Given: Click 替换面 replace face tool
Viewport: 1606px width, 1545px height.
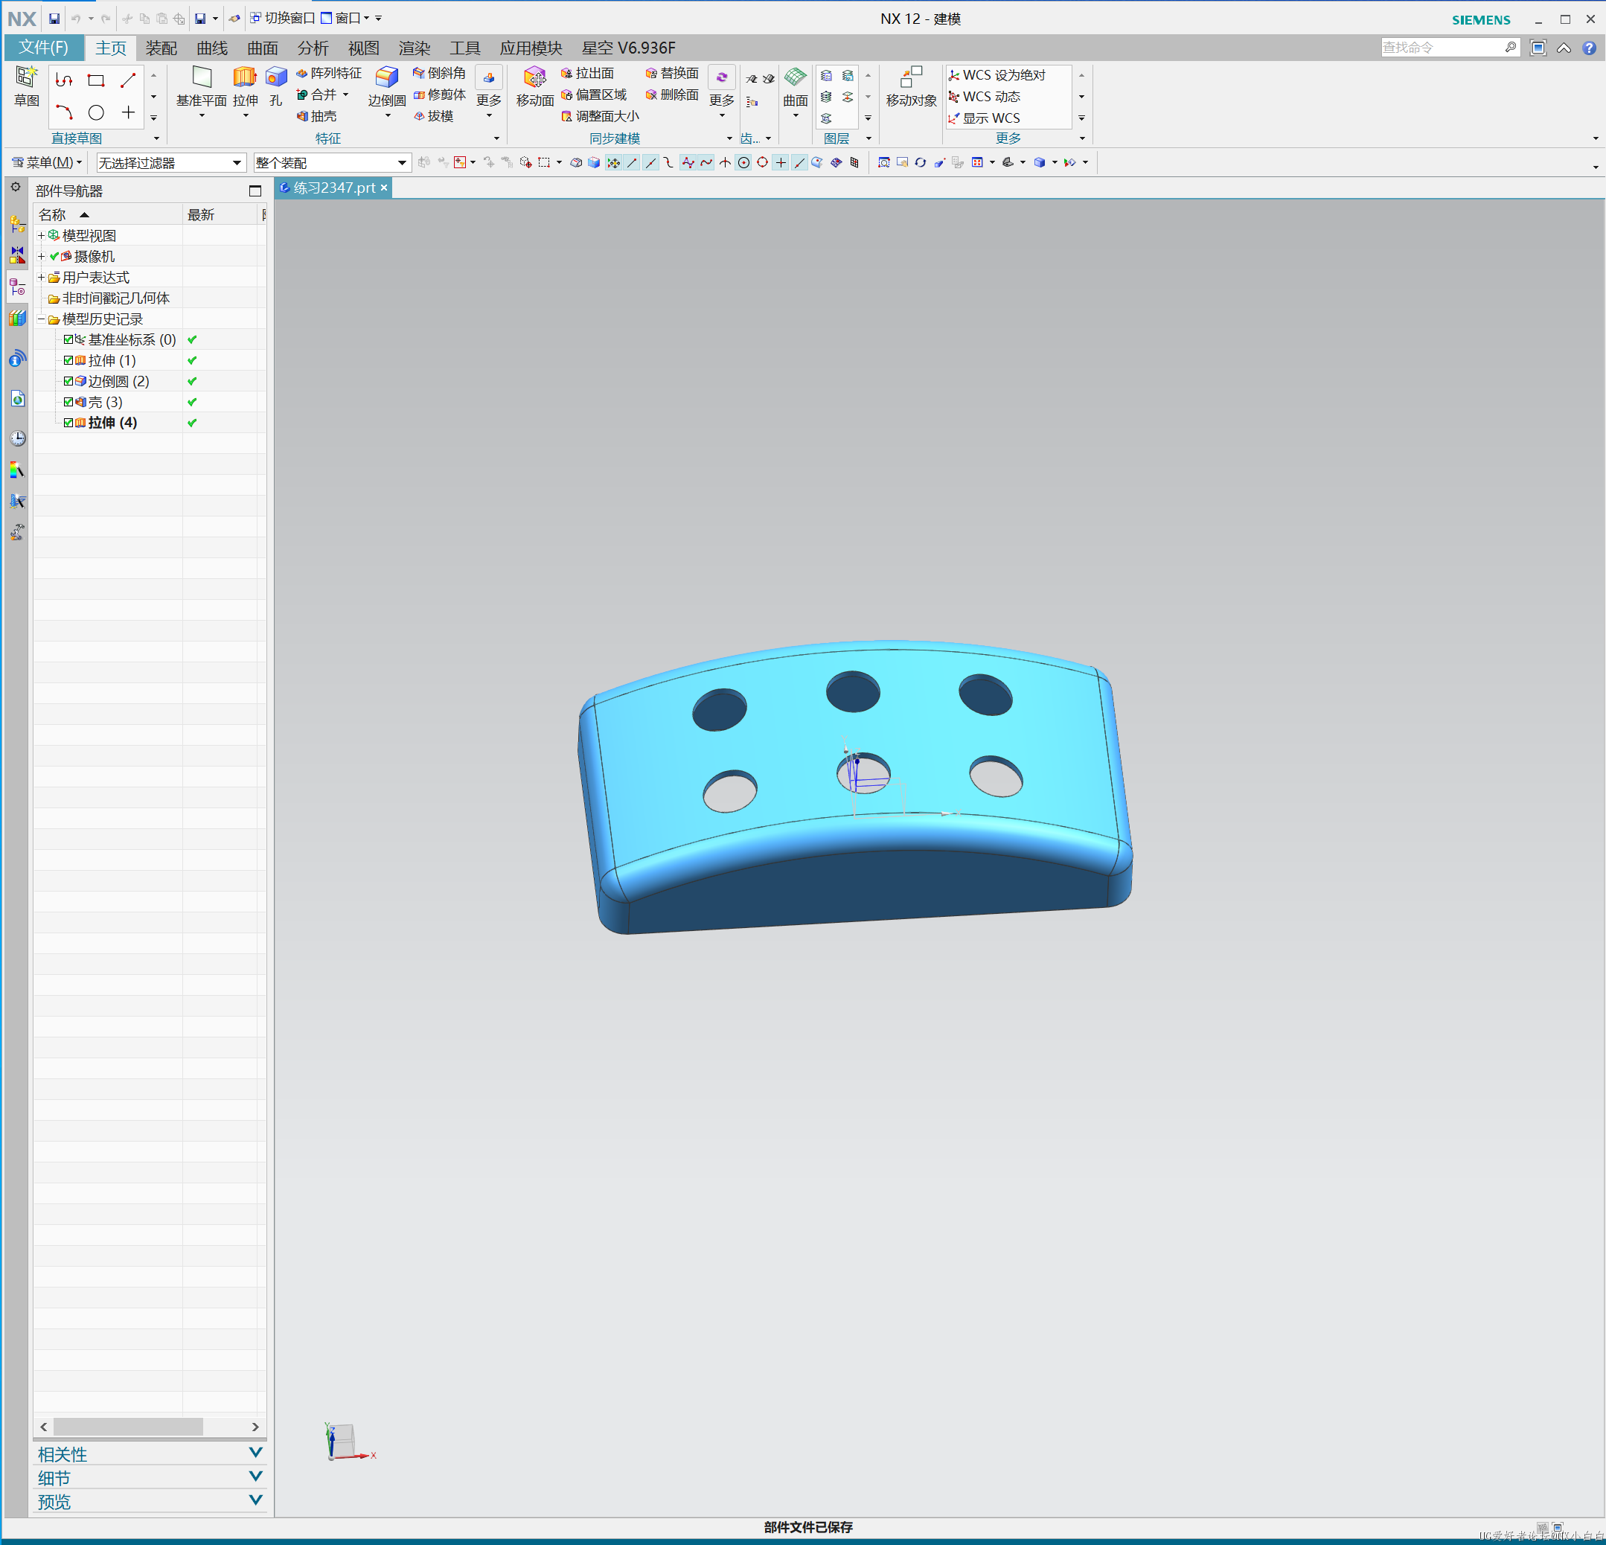Looking at the screenshot, I should click(x=672, y=74).
